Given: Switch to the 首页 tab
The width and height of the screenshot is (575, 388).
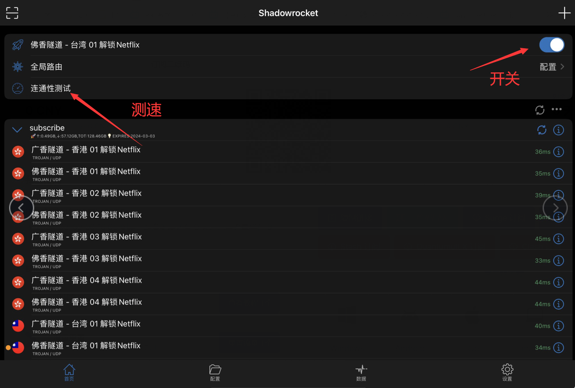Looking at the screenshot, I should click(x=69, y=373).
